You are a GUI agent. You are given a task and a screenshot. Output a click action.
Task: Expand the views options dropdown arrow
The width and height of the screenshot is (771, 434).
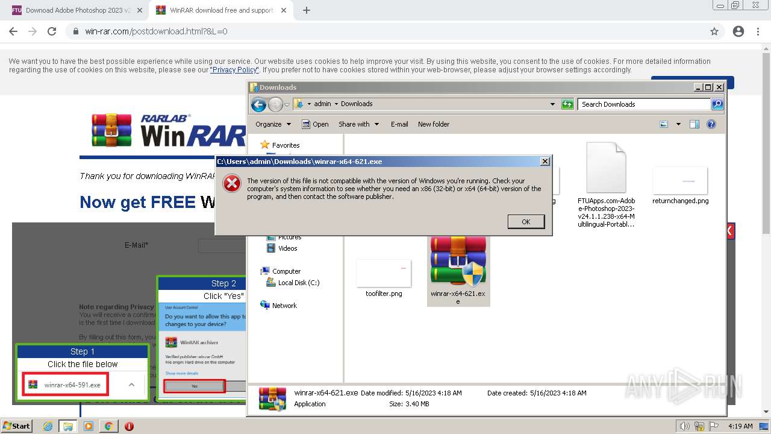tap(678, 124)
